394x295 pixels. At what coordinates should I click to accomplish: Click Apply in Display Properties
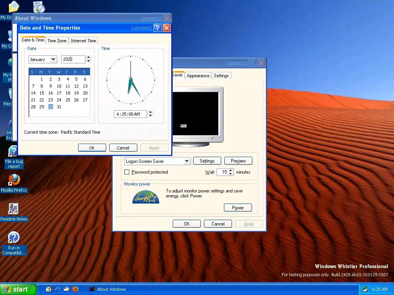tap(249, 224)
